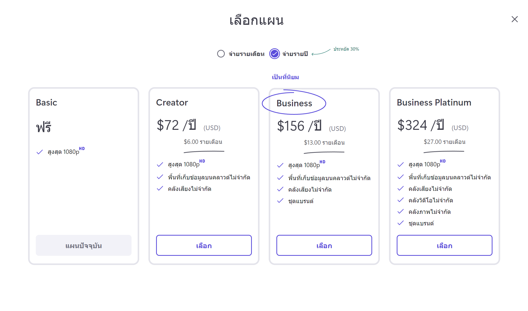
Task: Click the HD badge in Business plan
Action: [x=322, y=162]
